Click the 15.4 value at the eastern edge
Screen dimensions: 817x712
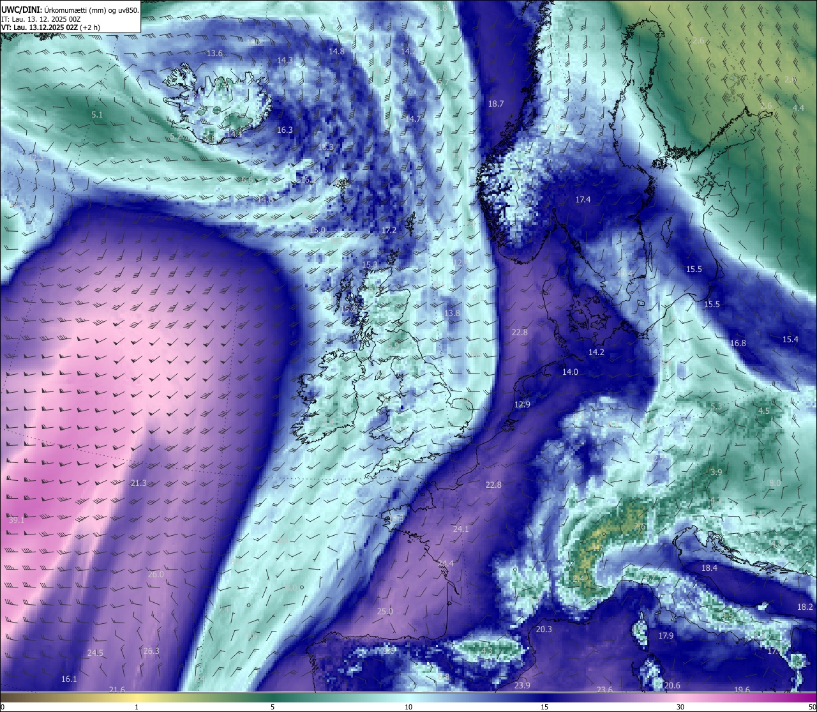(x=790, y=340)
